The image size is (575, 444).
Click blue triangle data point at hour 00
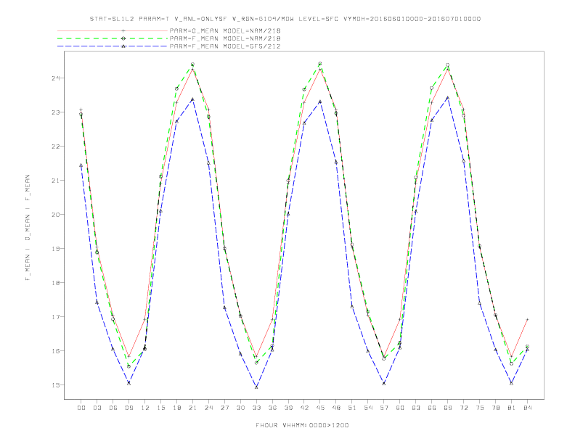coord(81,165)
